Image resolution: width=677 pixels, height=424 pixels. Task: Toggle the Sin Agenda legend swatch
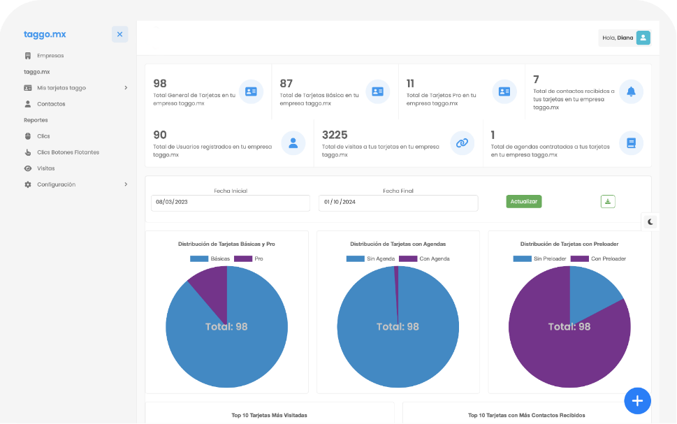click(356, 258)
